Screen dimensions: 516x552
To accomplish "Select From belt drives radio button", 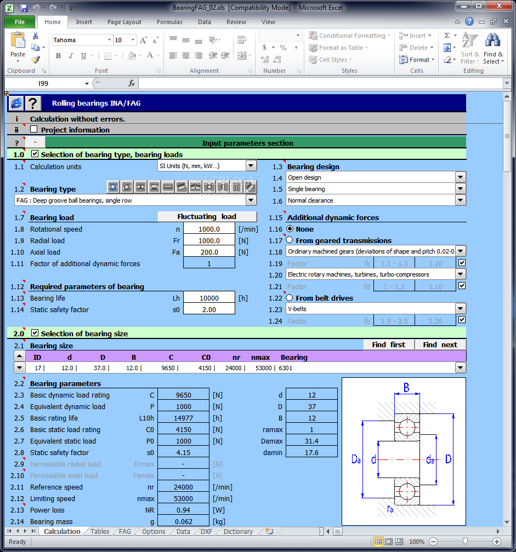I will coord(290,298).
